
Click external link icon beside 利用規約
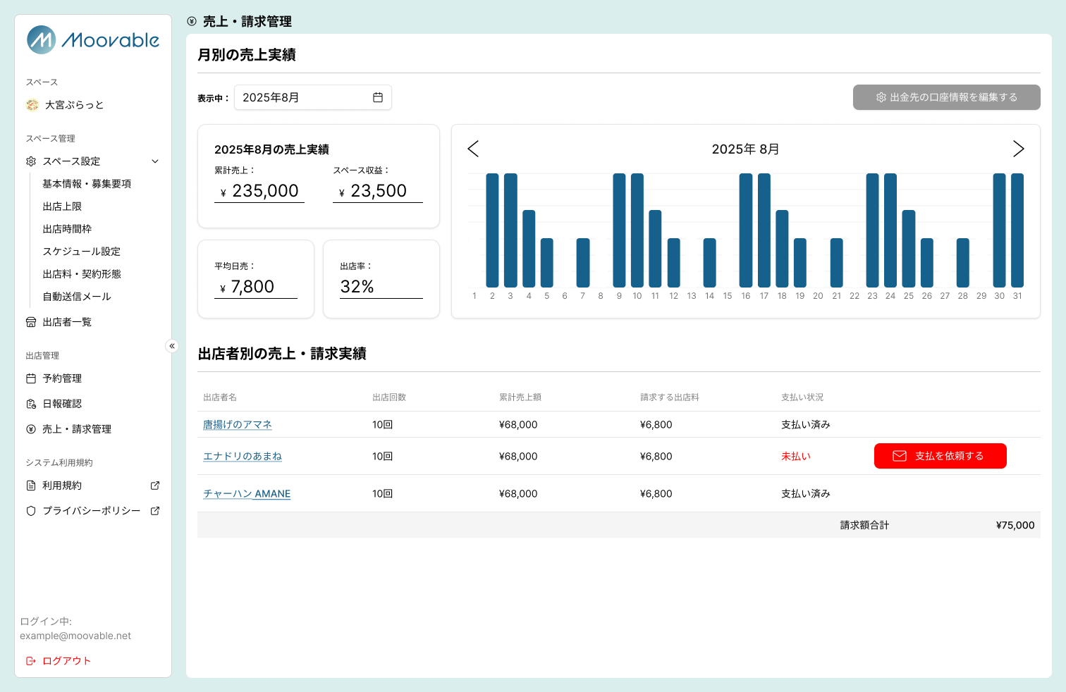coord(155,486)
